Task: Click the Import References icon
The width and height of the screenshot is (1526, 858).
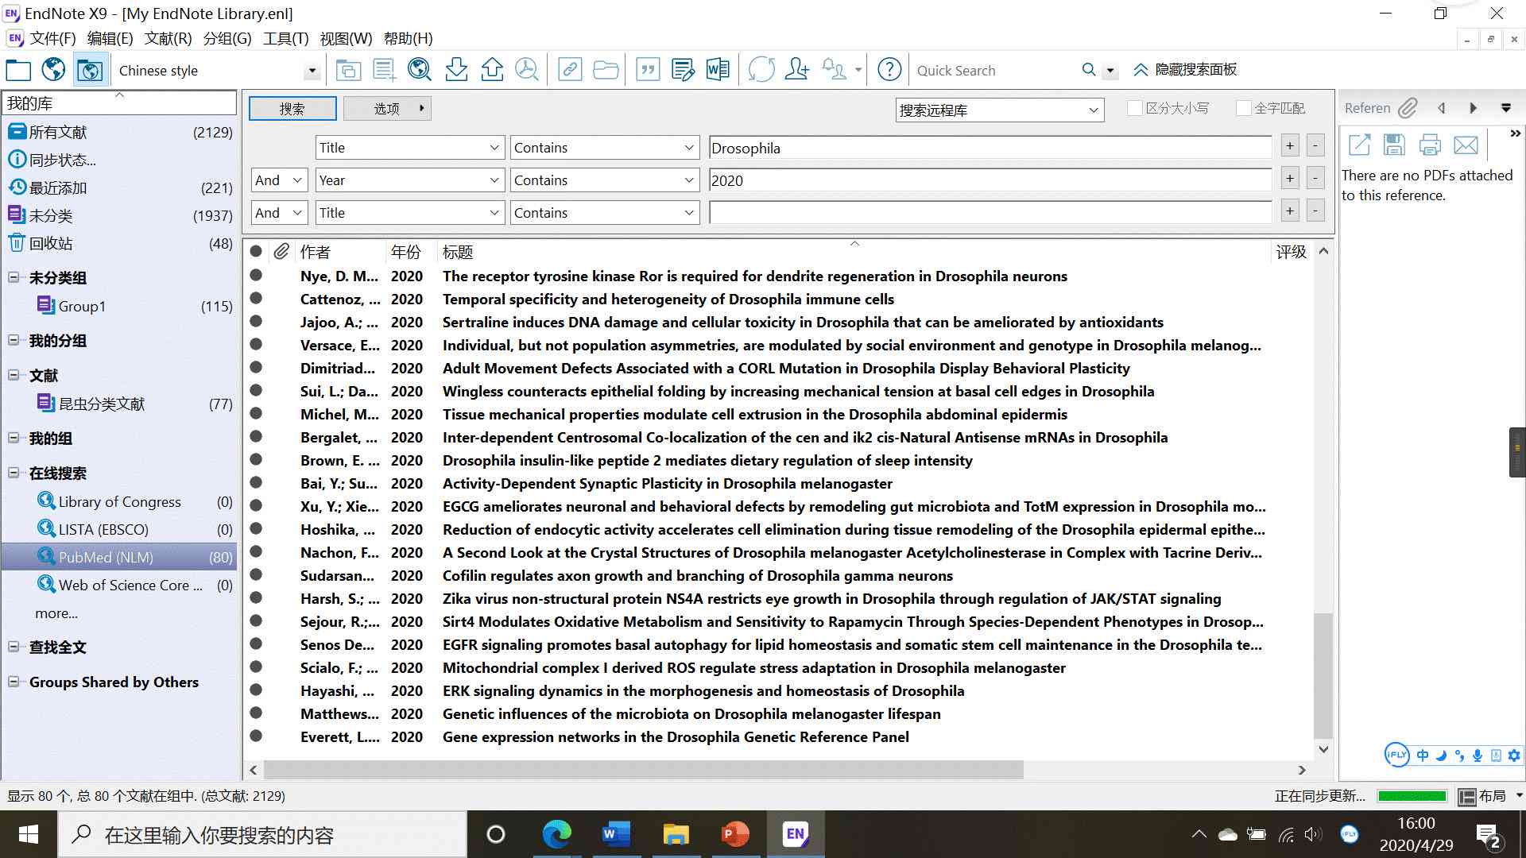Action: pos(456,70)
